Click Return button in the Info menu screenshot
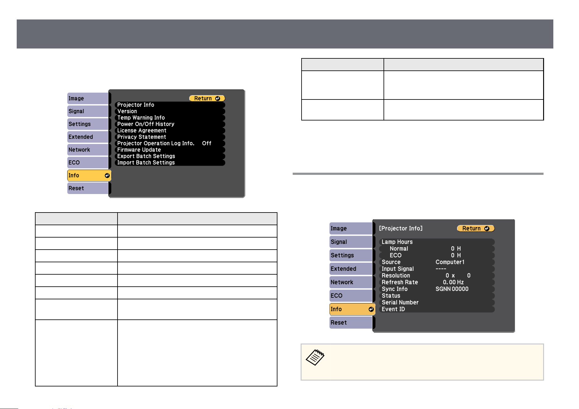This screenshot has height=409, width=579. click(x=207, y=98)
